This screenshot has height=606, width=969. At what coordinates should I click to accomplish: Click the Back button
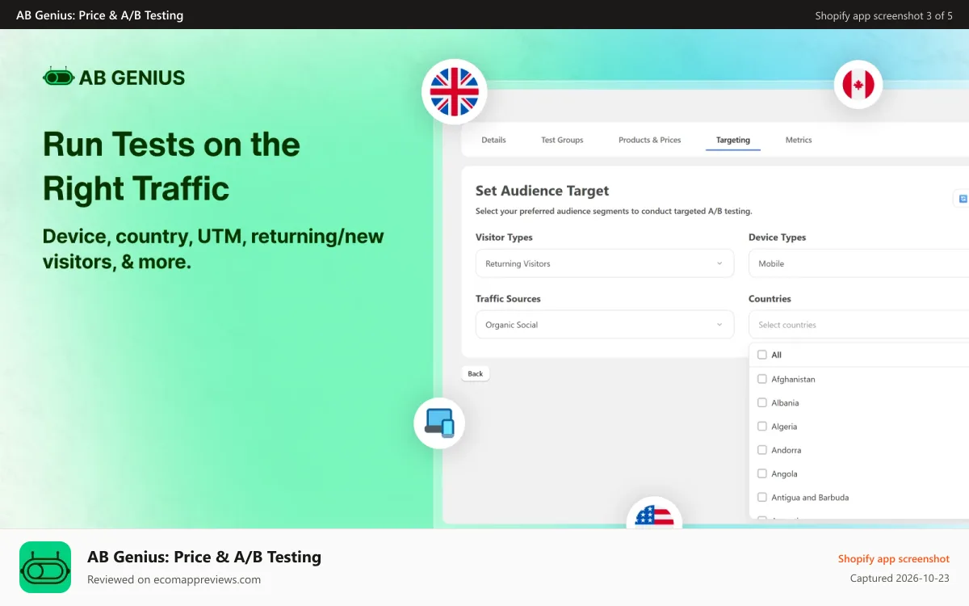coord(476,373)
